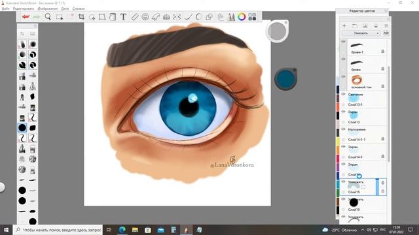
Task: Pick the green palette swatch
Action: 338,193
